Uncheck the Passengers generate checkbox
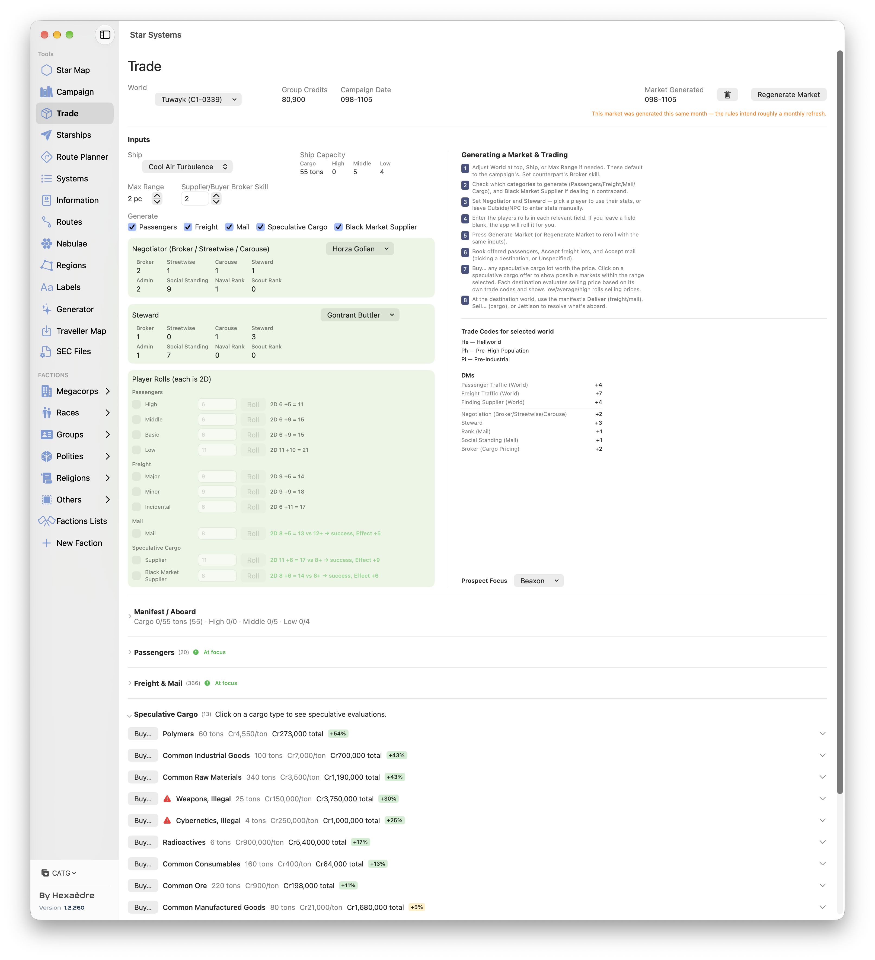 [132, 227]
